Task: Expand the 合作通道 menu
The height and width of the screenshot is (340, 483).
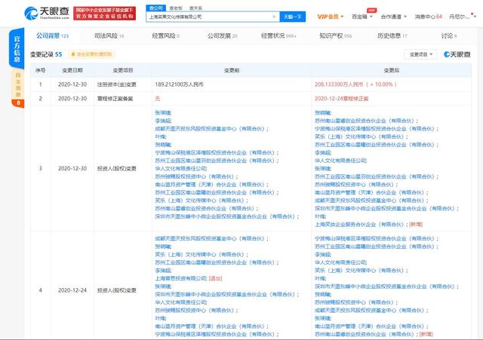Action: point(393,17)
